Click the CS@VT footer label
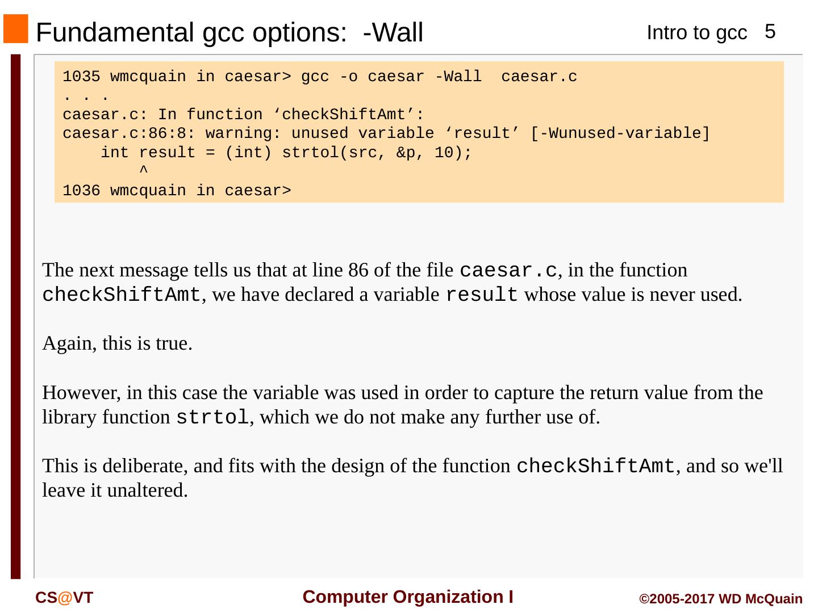 pos(64,598)
